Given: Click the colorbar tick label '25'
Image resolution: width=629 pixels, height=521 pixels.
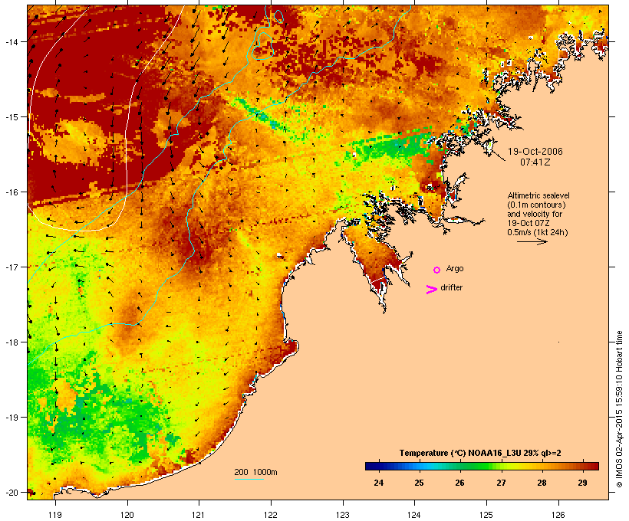Looking at the screenshot, I should [419, 483].
